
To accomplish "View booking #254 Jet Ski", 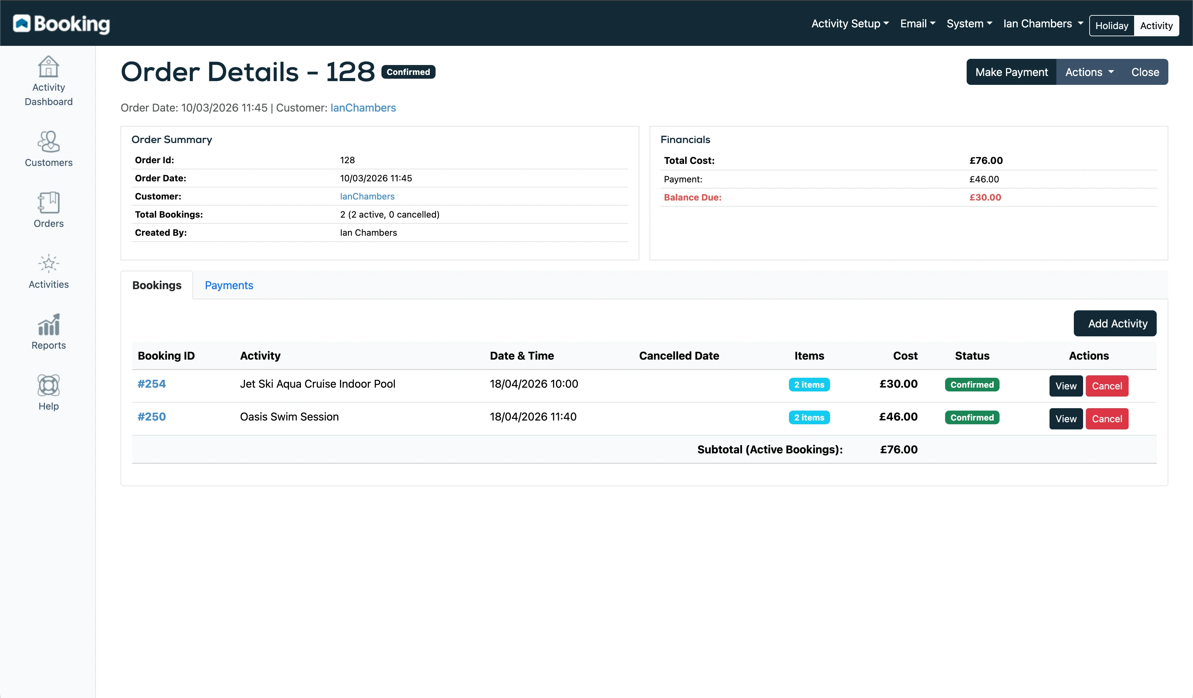I will (1066, 386).
